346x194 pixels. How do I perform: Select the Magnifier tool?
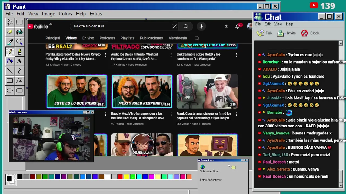[x=19, y=42]
